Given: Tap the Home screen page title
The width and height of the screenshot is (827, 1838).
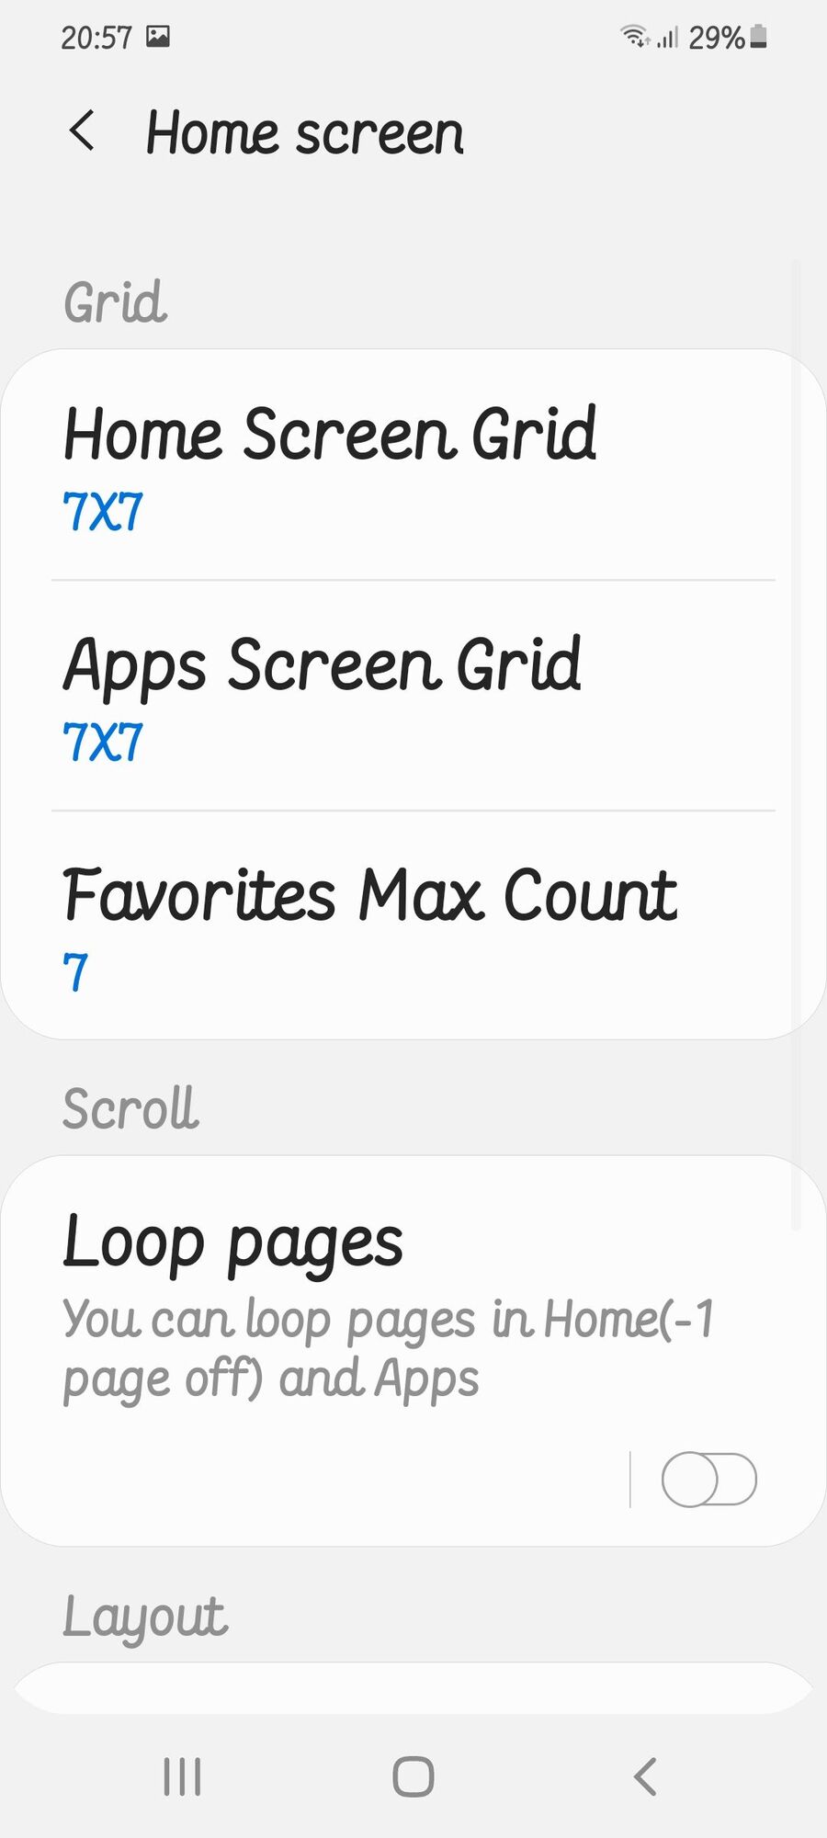Looking at the screenshot, I should point(305,133).
